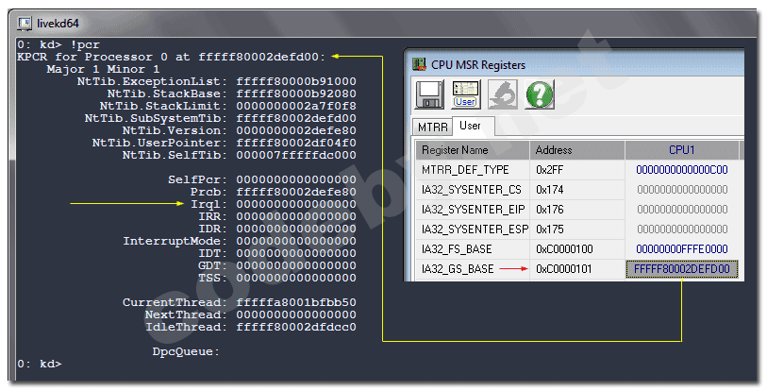Select the MTRR_DEF_TYPE register row
This screenshot has height=391, width=767.
(577, 170)
